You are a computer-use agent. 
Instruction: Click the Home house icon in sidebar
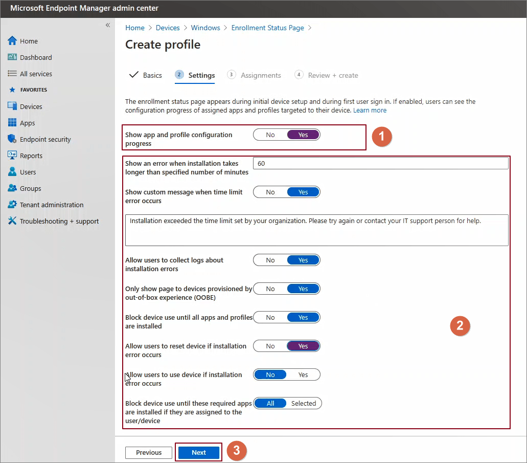click(12, 41)
